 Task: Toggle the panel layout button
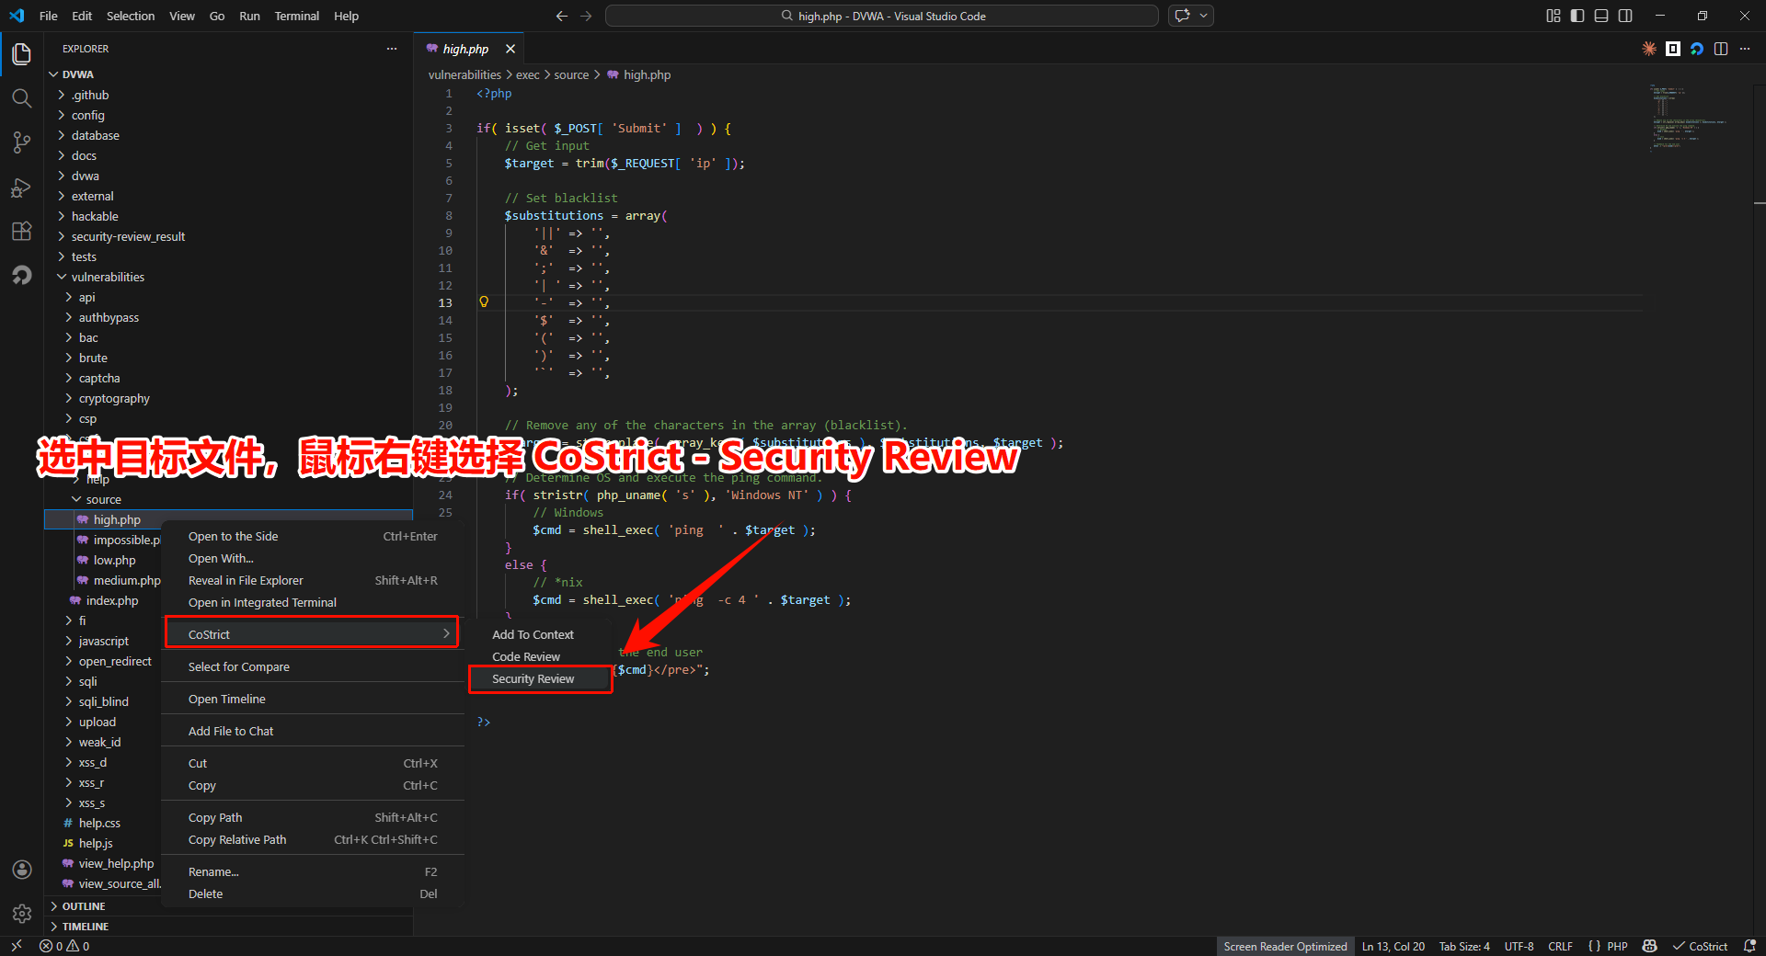(x=1601, y=16)
